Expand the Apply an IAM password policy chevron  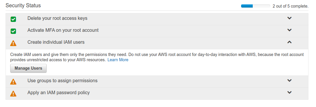point(289,92)
